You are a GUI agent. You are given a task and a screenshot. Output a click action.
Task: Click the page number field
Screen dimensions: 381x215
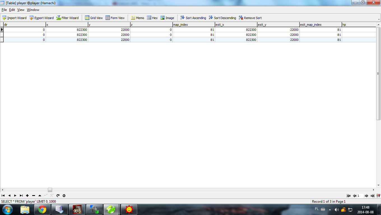[360, 196]
